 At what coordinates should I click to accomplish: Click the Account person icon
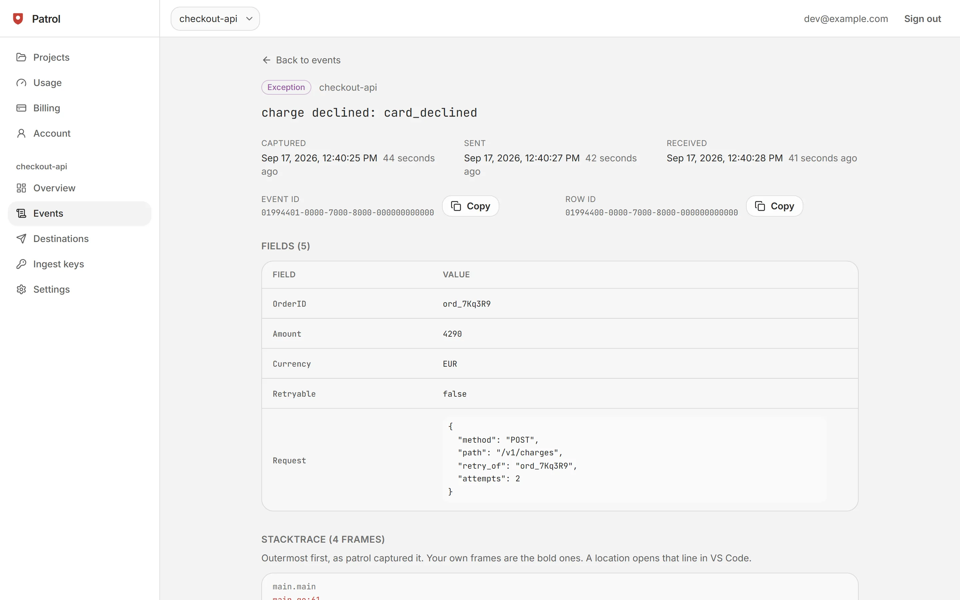pyautogui.click(x=21, y=133)
